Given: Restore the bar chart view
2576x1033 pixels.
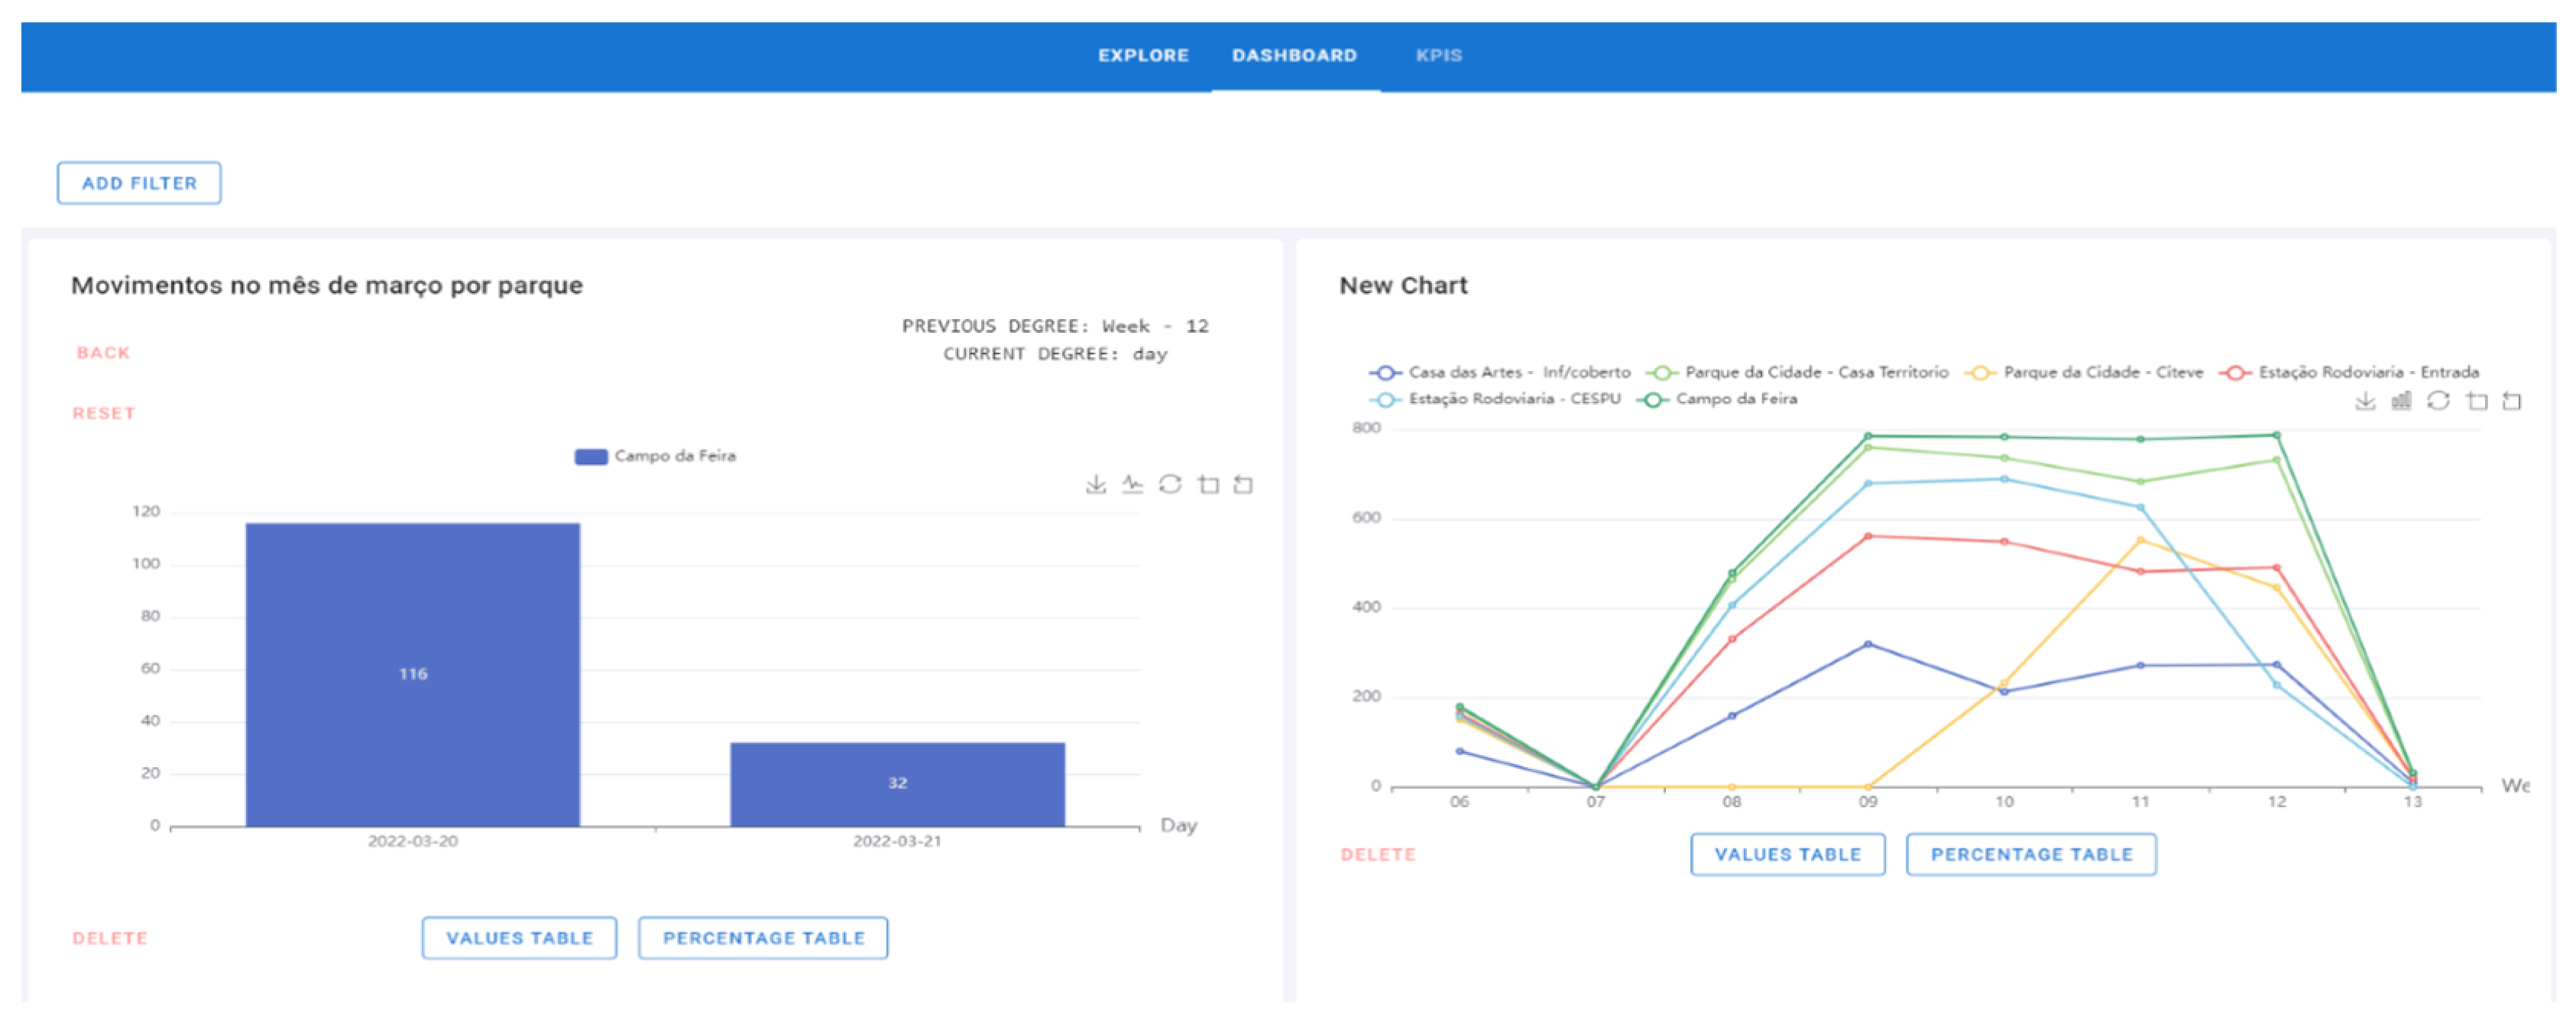Looking at the screenshot, I should pyautogui.click(x=1170, y=485).
